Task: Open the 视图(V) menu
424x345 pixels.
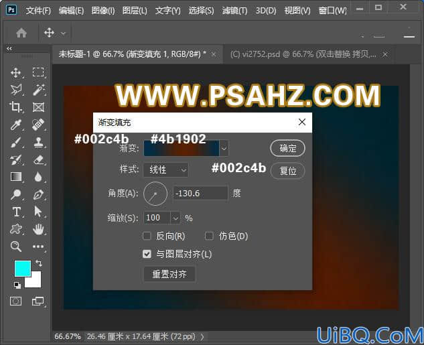Action: (x=297, y=11)
